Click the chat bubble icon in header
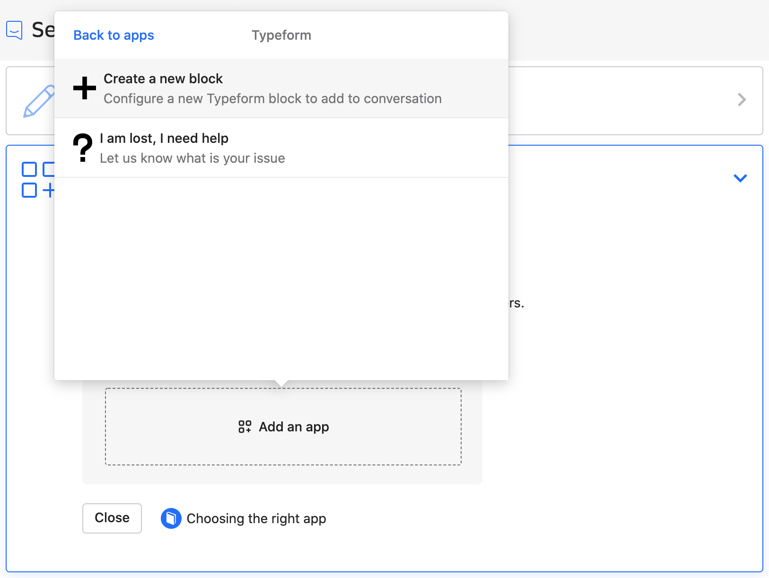 (x=14, y=30)
